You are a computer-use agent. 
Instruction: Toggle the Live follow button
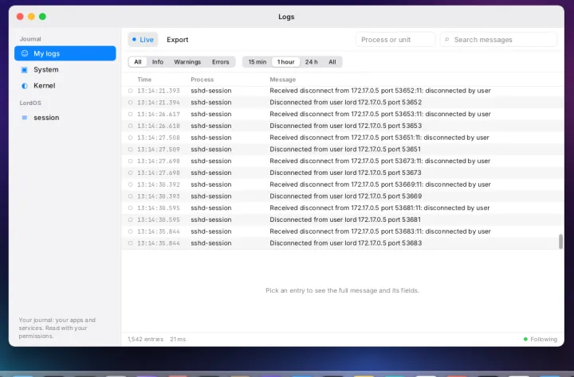coord(143,40)
